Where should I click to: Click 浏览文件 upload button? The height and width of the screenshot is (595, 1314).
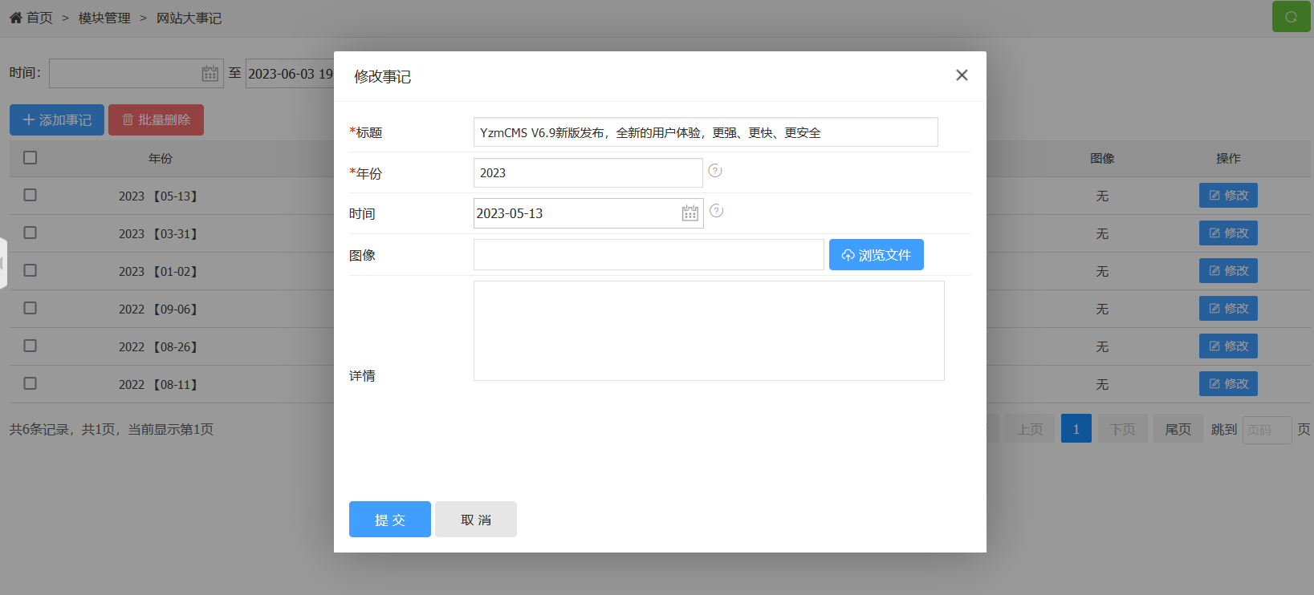pyautogui.click(x=876, y=255)
